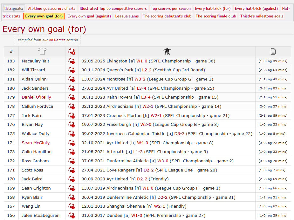Click the own-goal ball icon in Wang Lin's row
Image resolution: width=294 pixels, height=220 pixels.
coord(72,206)
